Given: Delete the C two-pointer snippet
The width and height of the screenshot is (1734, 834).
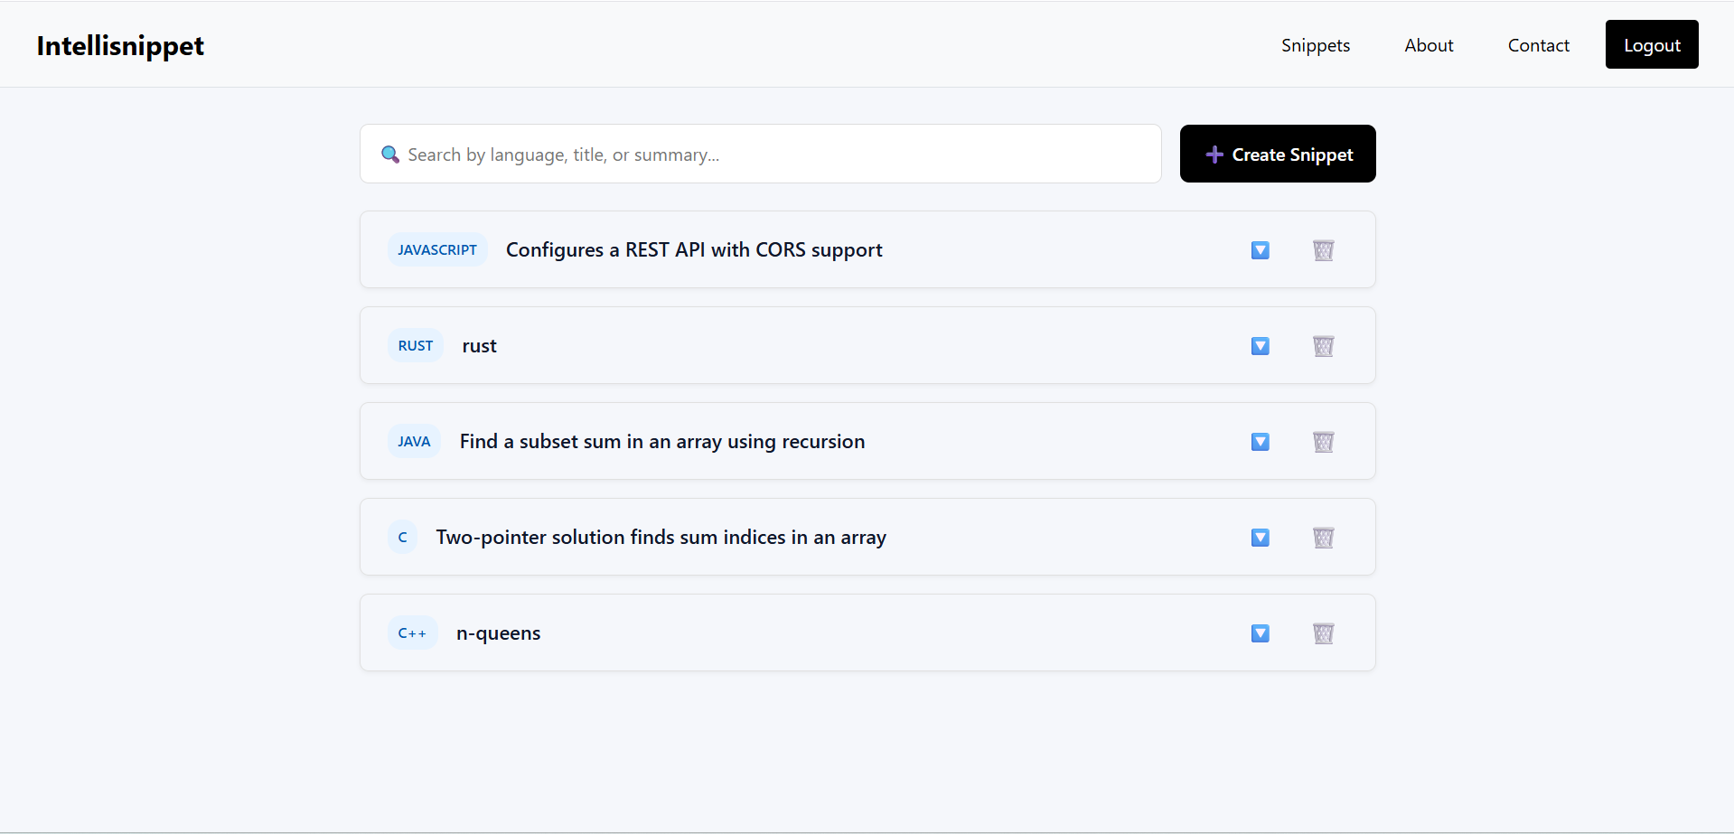Looking at the screenshot, I should tap(1323, 537).
